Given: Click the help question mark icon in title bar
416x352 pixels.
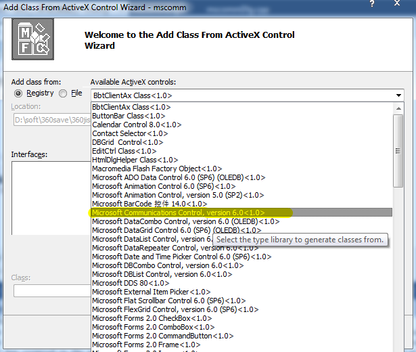Looking at the screenshot, I should (372, 3).
